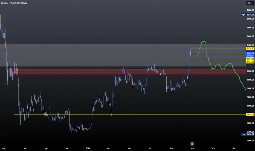Select the High 42976.00 price label

tap(247, 15)
